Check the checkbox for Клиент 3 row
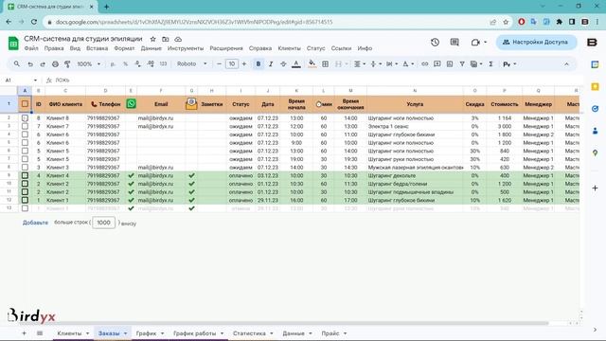The image size is (606, 341). tap(25, 168)
